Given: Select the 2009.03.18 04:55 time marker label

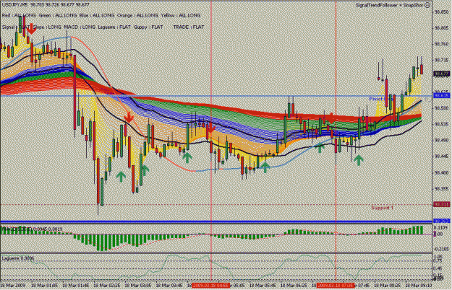Looking at the screenshot, I should [x=211, y=286].
